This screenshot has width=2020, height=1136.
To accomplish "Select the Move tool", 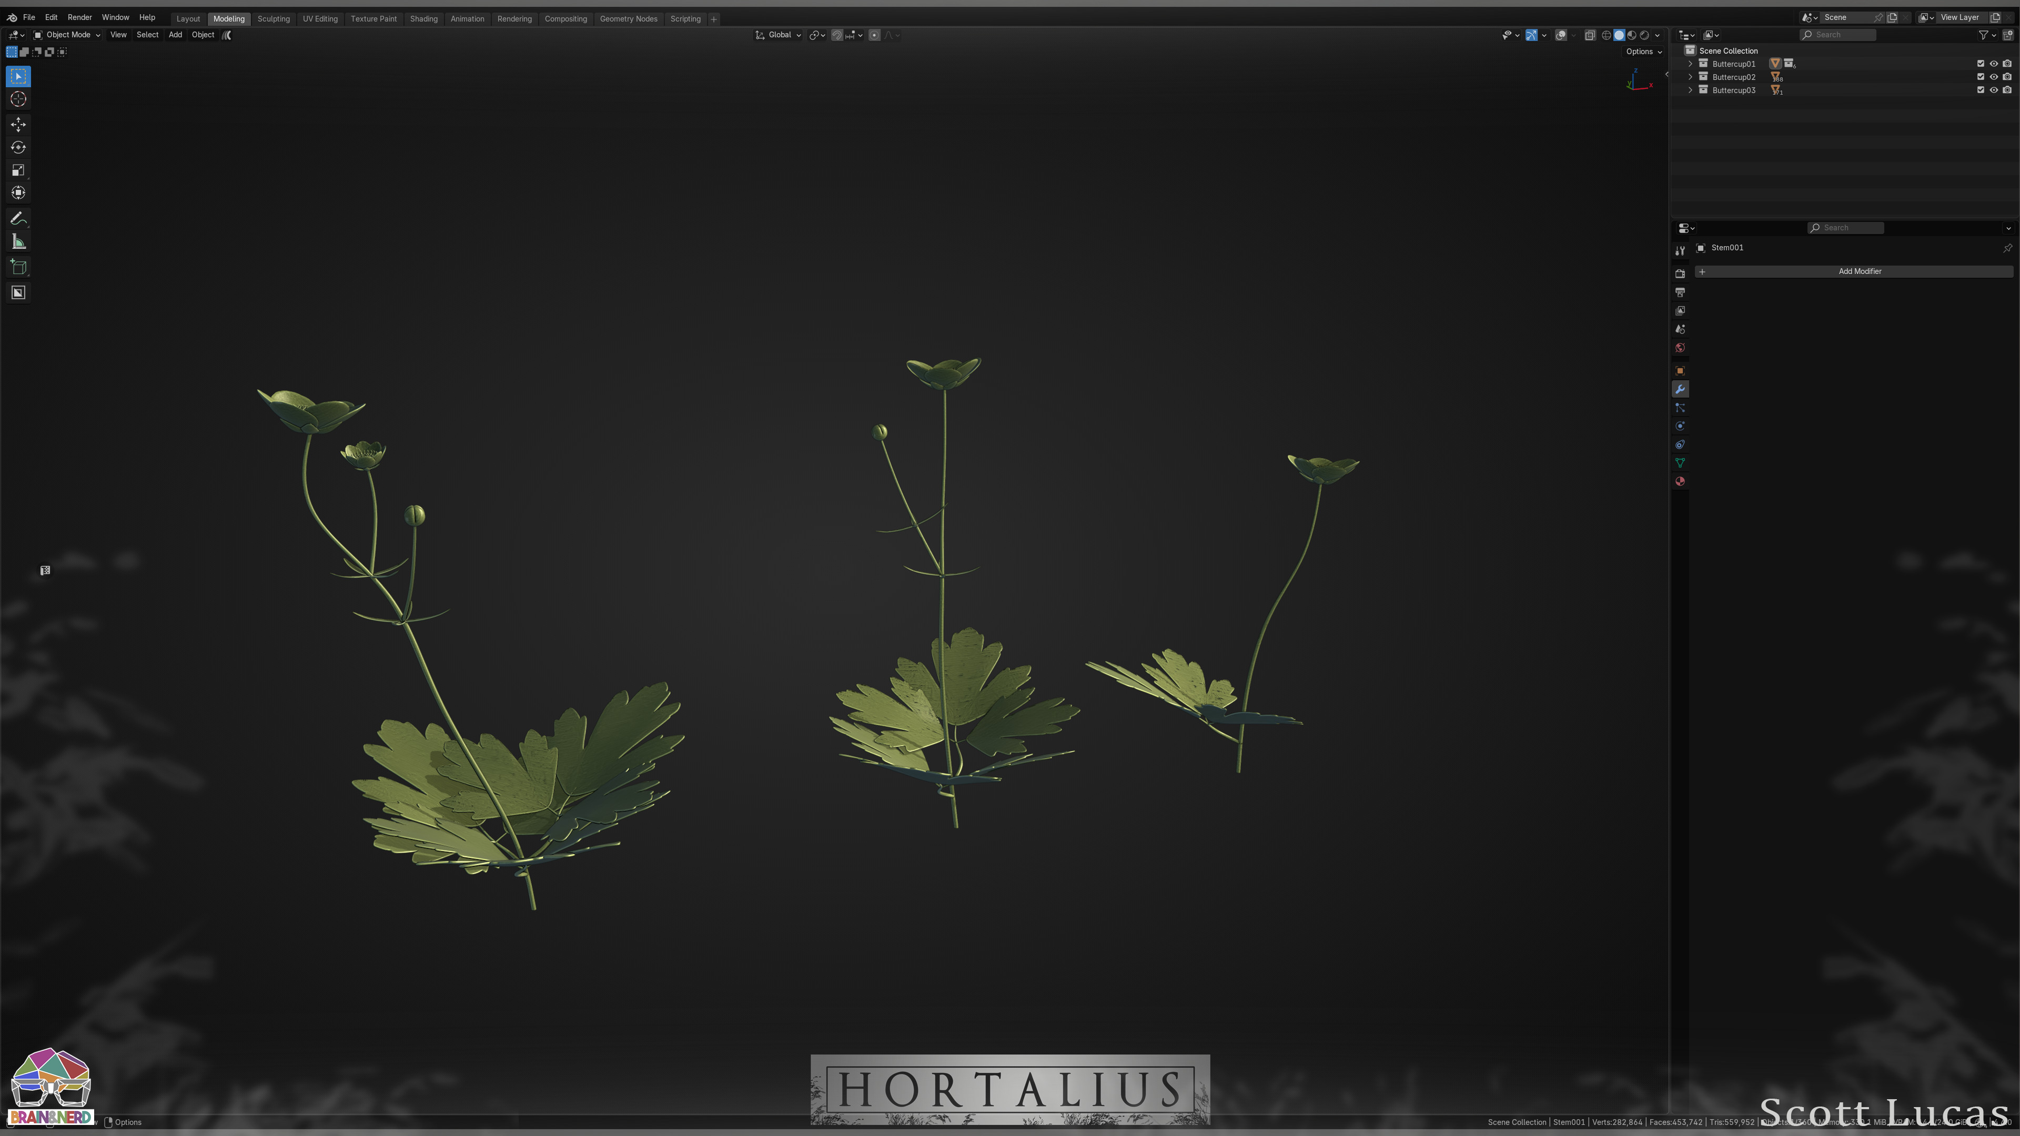I will click(19, 124).
